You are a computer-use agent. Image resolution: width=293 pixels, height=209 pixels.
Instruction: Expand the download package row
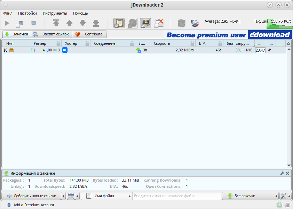click(6, 50)
